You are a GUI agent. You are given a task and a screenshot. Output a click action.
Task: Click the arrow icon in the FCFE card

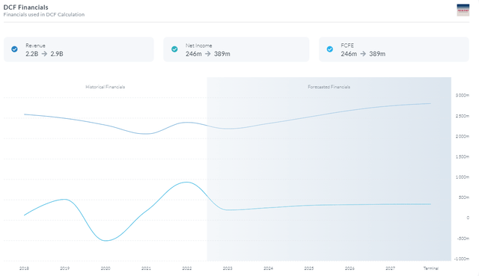click(363, 54)
